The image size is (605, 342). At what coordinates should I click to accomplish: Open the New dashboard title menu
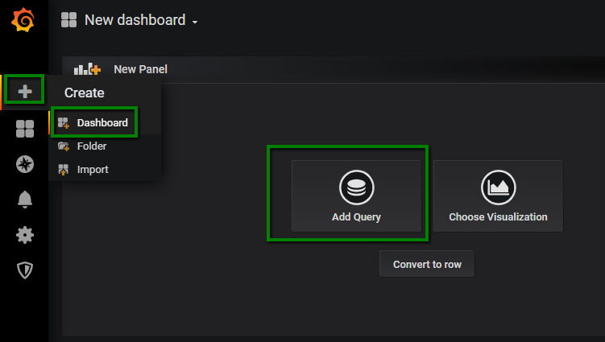[x=135, y=20]
